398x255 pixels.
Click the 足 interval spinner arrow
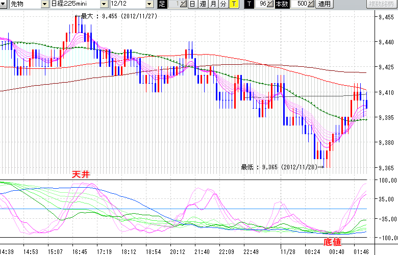point(184,5)
